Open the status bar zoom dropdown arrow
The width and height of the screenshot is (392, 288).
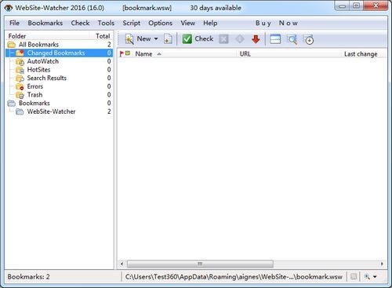click(x=375, y=276)
